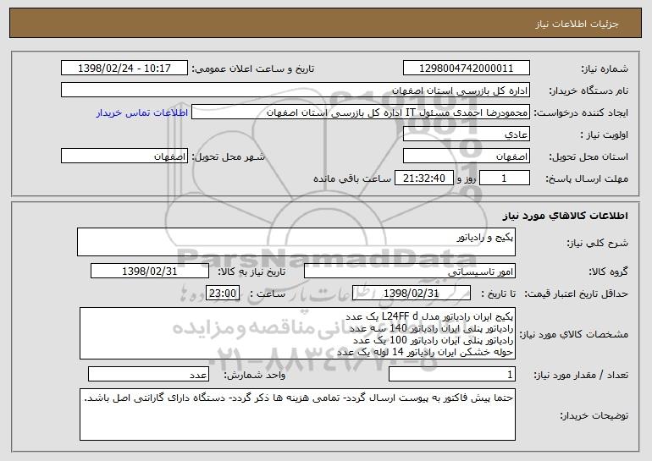
Task: Click the goods specification text area
Action: coord(297,333)
